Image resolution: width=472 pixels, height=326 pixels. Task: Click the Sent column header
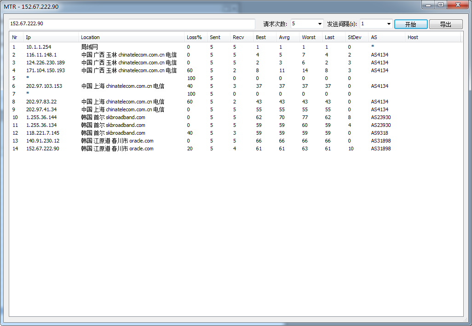[x=219, y=37]
